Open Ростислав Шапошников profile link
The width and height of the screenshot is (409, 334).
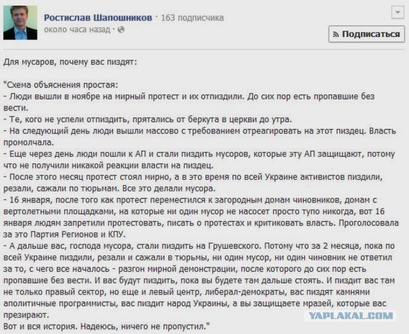point(98,18)
